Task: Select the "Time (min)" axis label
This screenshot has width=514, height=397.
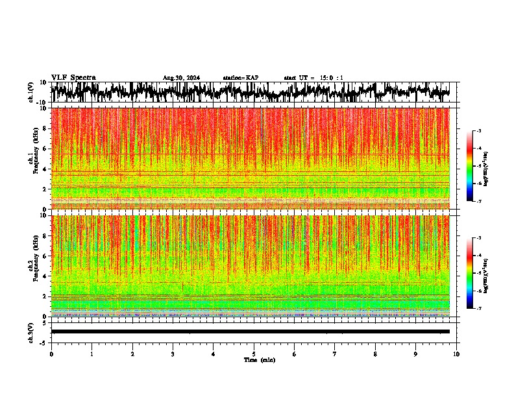Action: 260,360
